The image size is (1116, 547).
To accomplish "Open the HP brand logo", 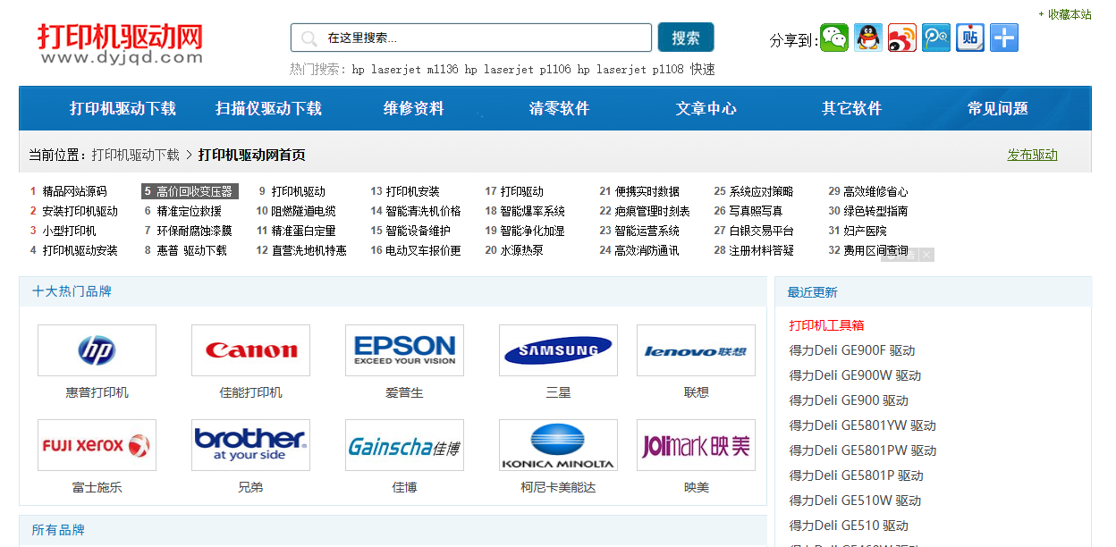I will coord(97,350).
